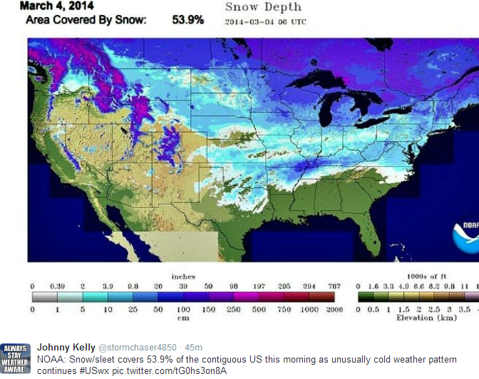Open the 45m tweet timestamp
The width and height of the screenshot is (479, 379).
[193, 348]
